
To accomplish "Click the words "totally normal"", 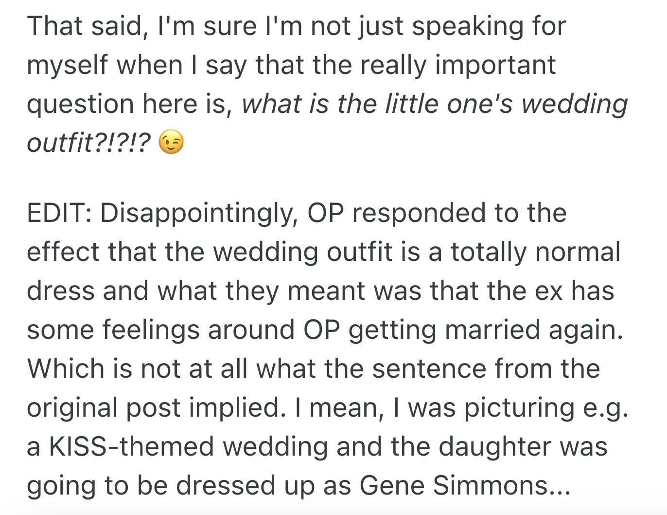I will pos(535,252).
